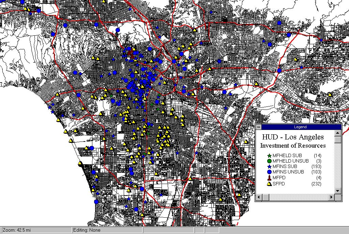The height and width of the screenshot is (234, 349).
Task: Click the blue circle MFINS UNSUB symbol
Action: [269, 172]
